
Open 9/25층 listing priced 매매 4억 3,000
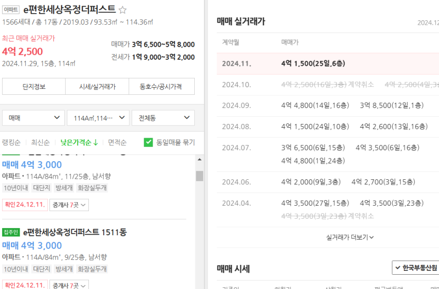point(32,246)
